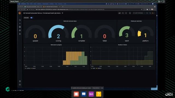Open dashboard settings gear icon
Image resolution: width=175 pixels, height=98 pixels.
[x=126, y=13]
